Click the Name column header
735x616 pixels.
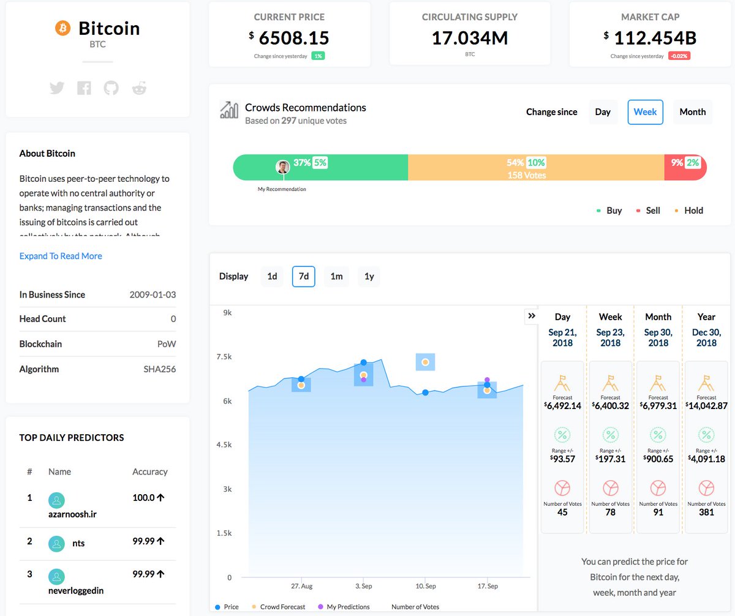pyautogui.click(x=59, y=471)
